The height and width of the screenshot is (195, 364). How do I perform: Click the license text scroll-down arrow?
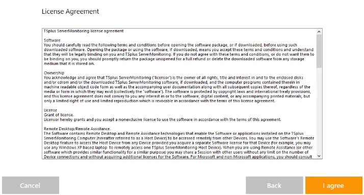(x=319, y=156)
